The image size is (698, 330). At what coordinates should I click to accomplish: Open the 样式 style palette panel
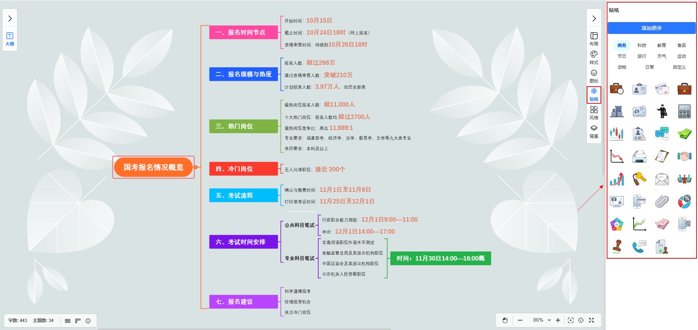[x=594, y=57]
